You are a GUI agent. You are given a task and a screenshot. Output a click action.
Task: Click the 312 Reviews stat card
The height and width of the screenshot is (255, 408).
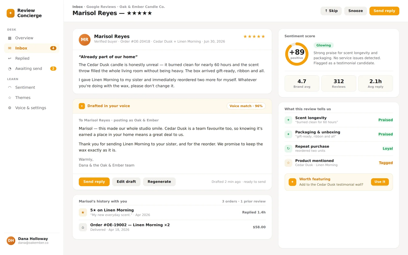coord(339,83)
